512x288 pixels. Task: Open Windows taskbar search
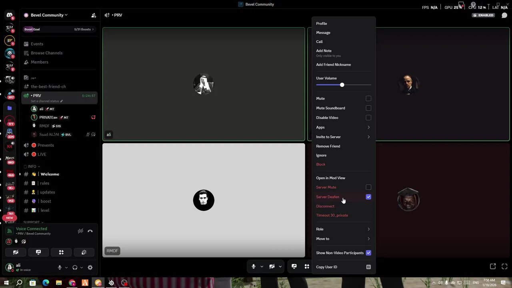19,283
